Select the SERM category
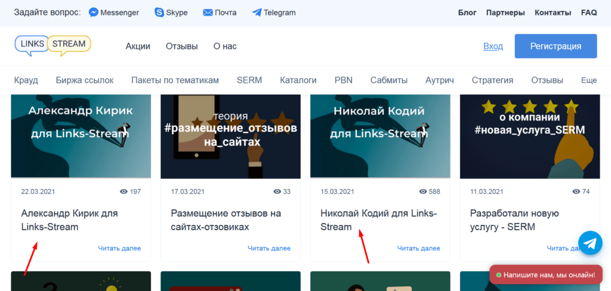The image size is (611, 291). [x=249, y=81]
